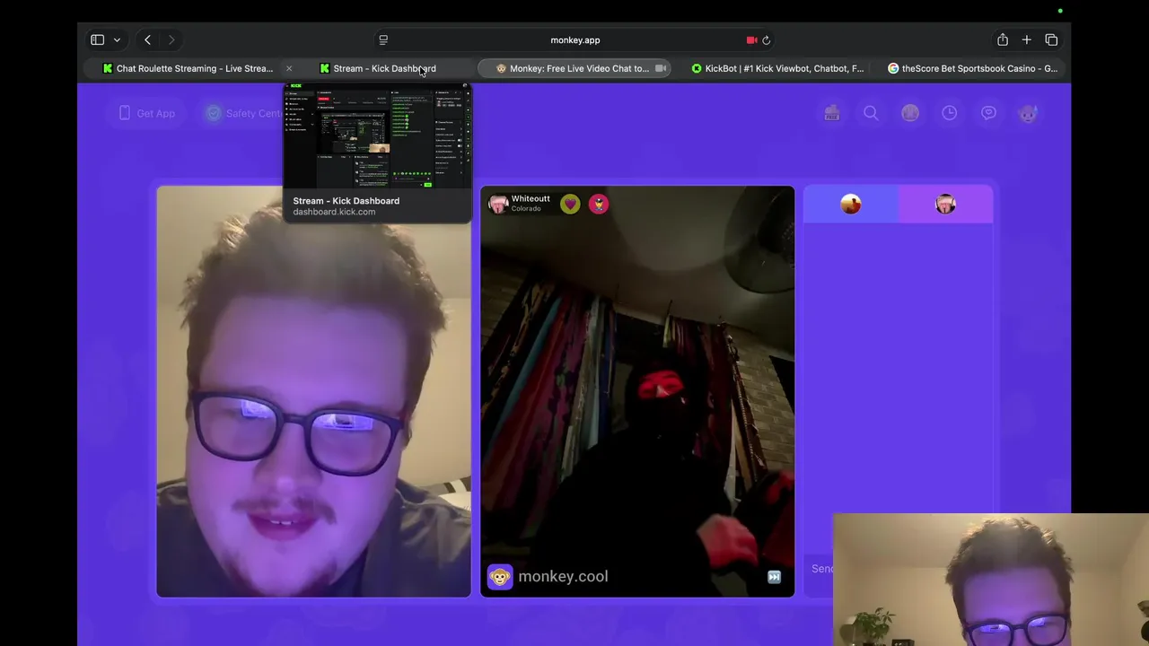Open Whiteoutt's profile avatar
1149x646 pixels.
tap(498, 204)
